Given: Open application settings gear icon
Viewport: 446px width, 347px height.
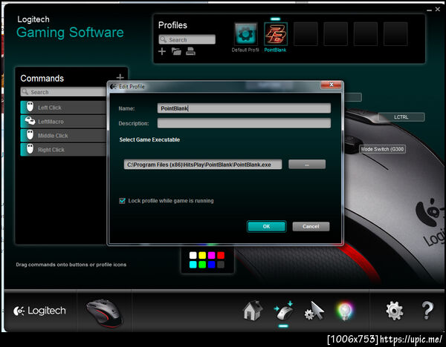Looking at the screenshot, I should (x=395, y=311).
